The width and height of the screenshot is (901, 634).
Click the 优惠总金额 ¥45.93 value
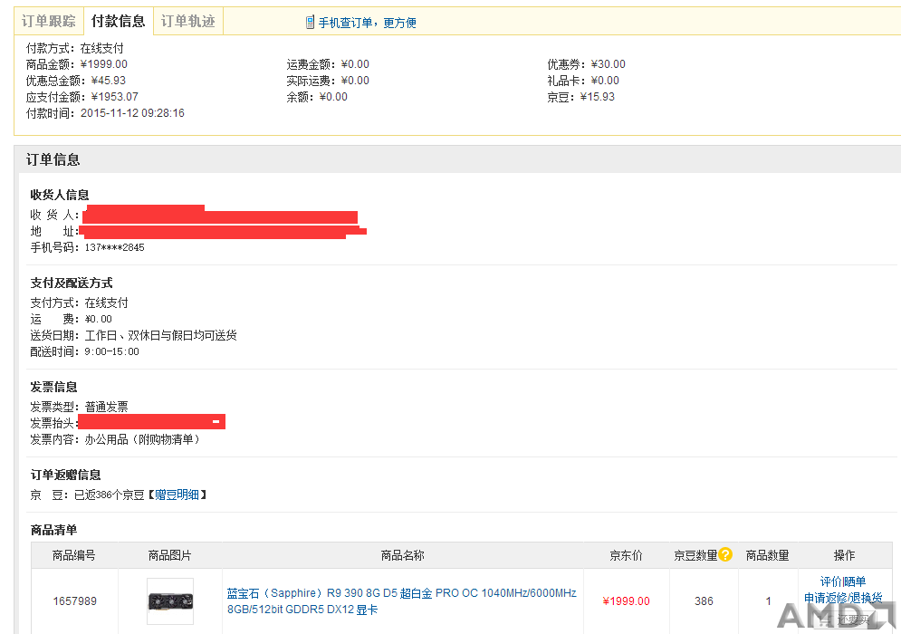pos(109,81)
